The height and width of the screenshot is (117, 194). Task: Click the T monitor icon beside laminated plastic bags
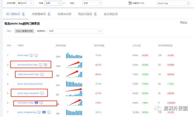click(41, 65)
